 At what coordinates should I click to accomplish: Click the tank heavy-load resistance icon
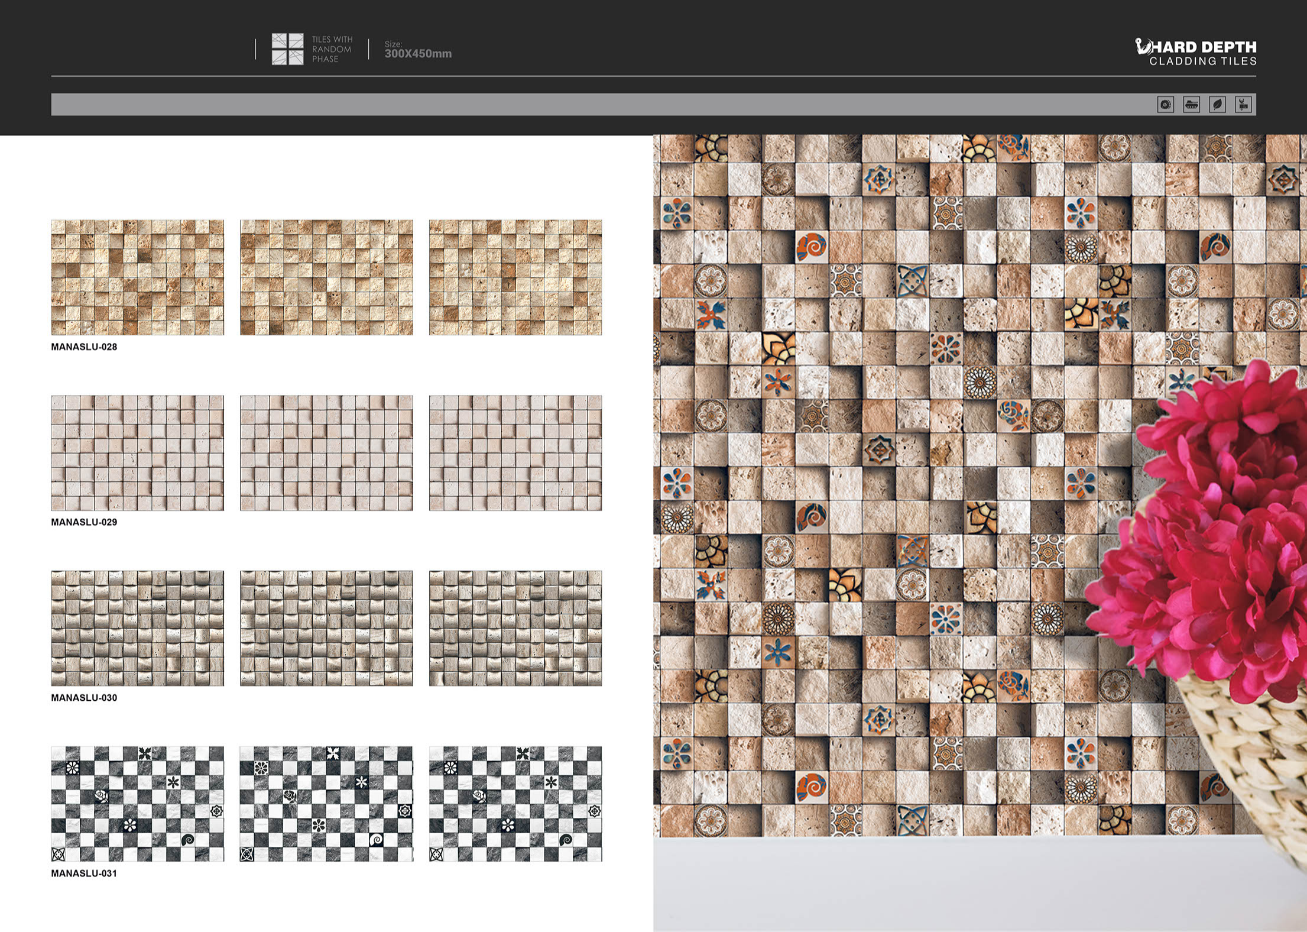pyautogui.click(x=1191, y=105)
